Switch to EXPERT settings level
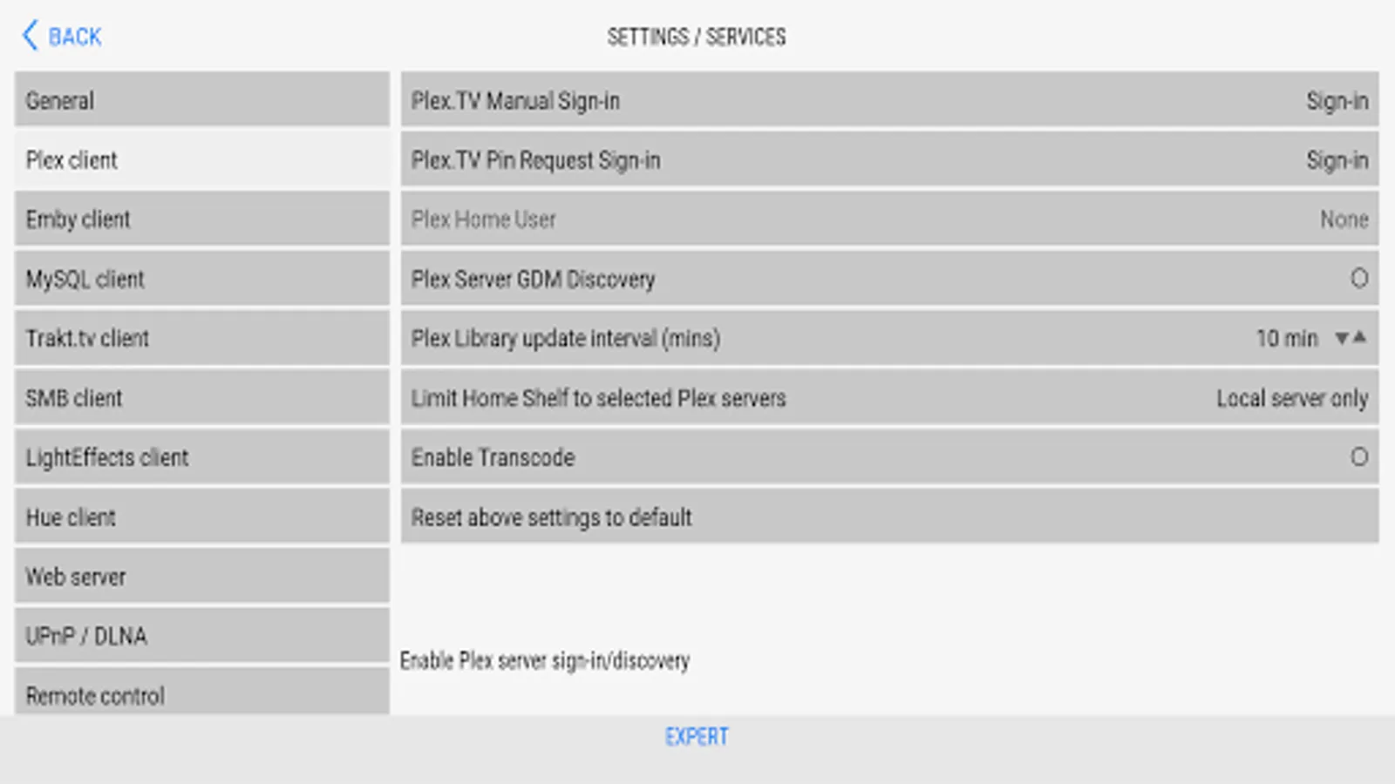The image size is (1395, 784). pos(697,737)
